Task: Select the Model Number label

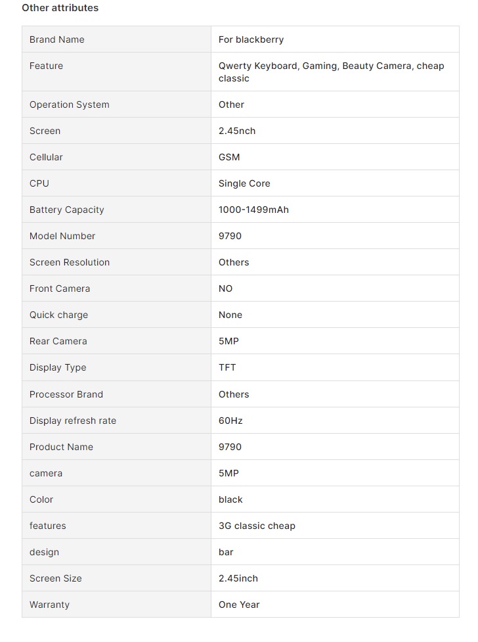Action: pos(62,236)
